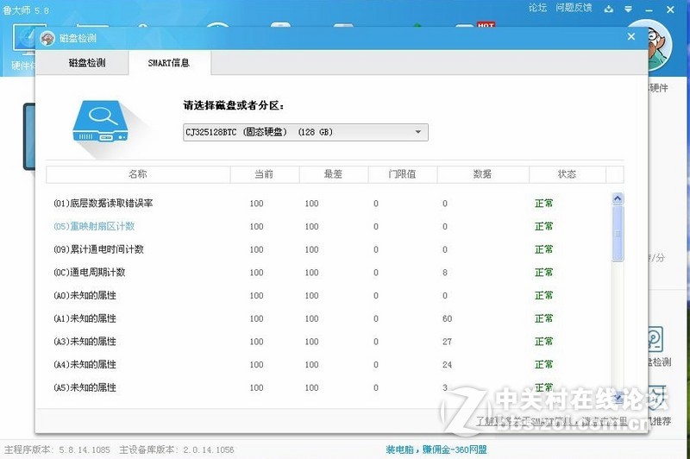This screenshot has height=459, width=690.
Task: Click 正常 status of 重映射扇区计数
Action: pyautogui.click(x=544, y=226)
